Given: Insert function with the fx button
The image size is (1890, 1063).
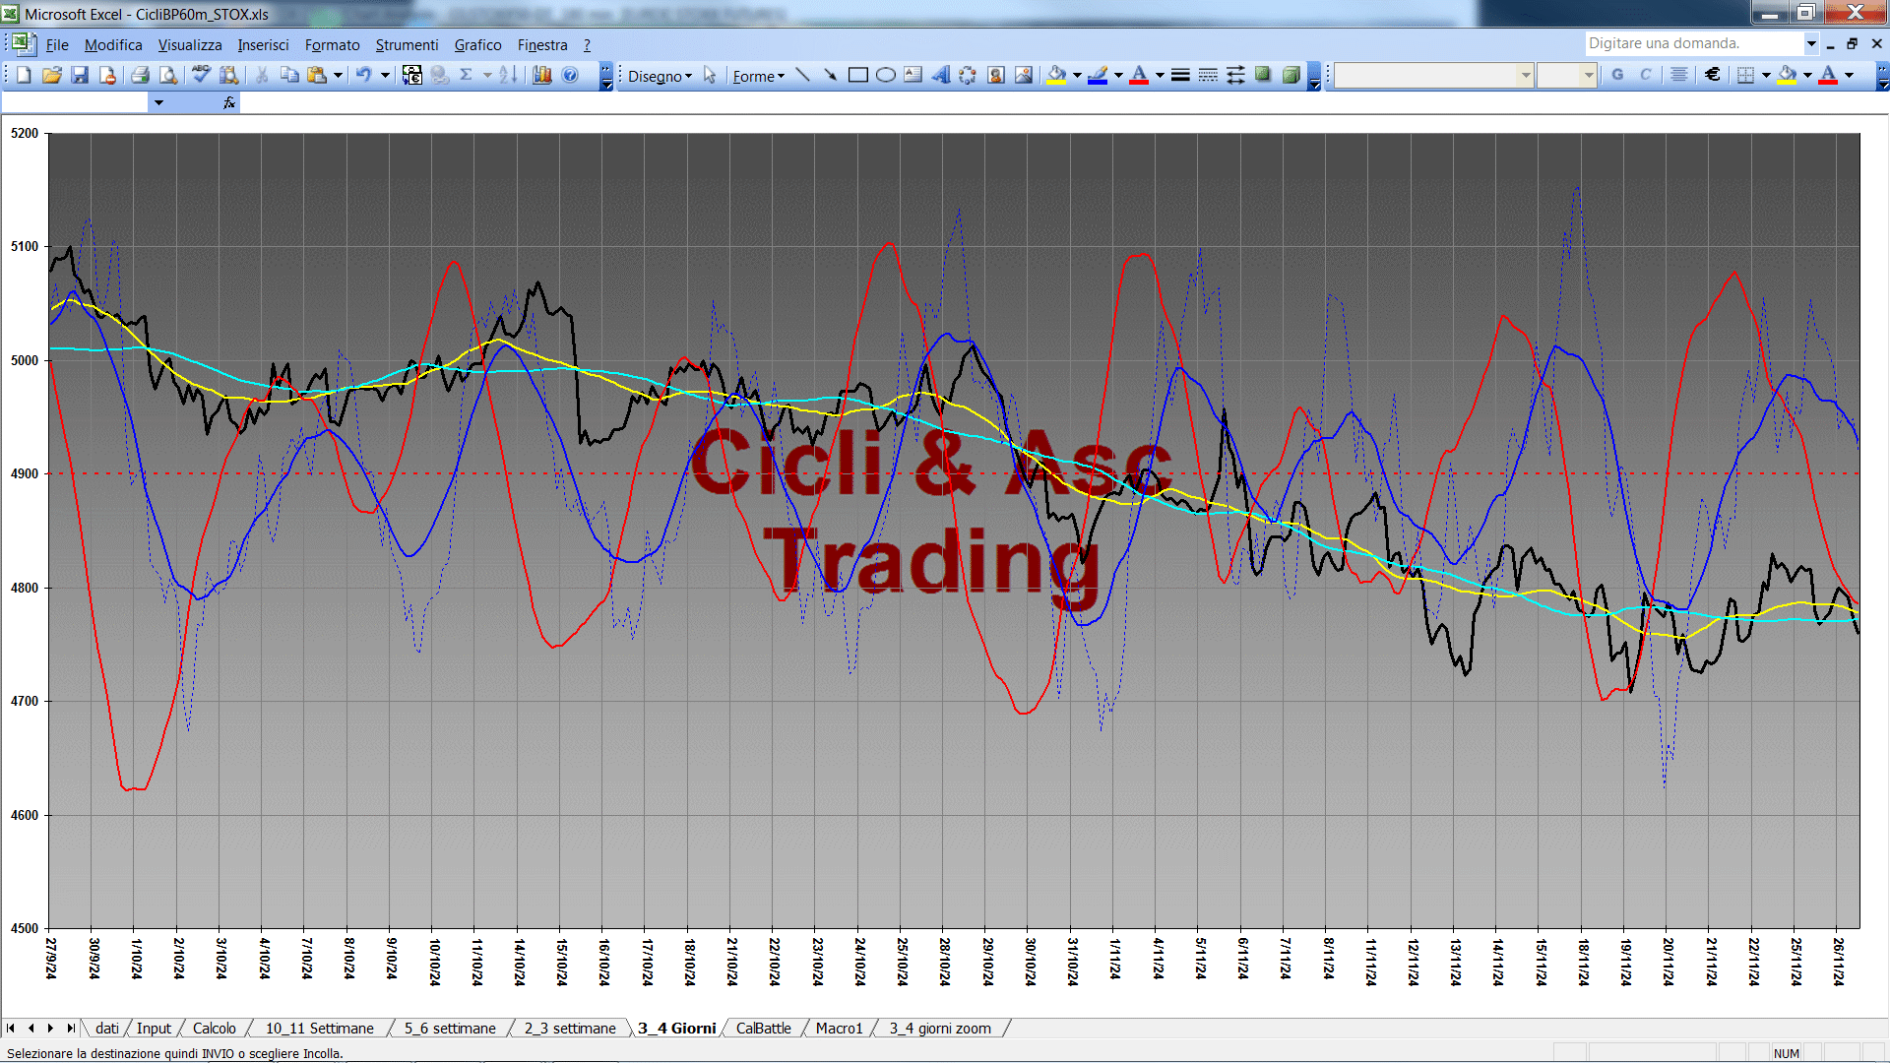Looking at the screenshot, I should pyautogui.click(x=229, y=102).
